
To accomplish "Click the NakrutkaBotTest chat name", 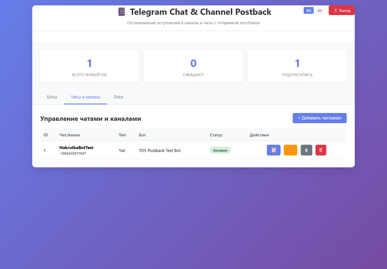I will coord(76,148).
